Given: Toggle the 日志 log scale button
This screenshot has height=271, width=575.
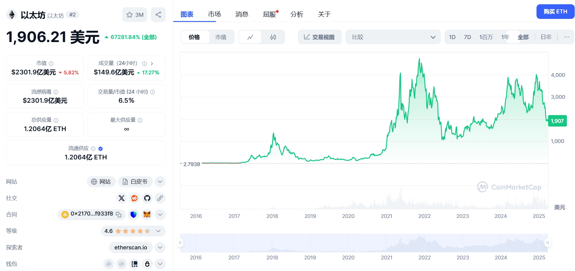Looking at the screenshot, I should 546,37.
